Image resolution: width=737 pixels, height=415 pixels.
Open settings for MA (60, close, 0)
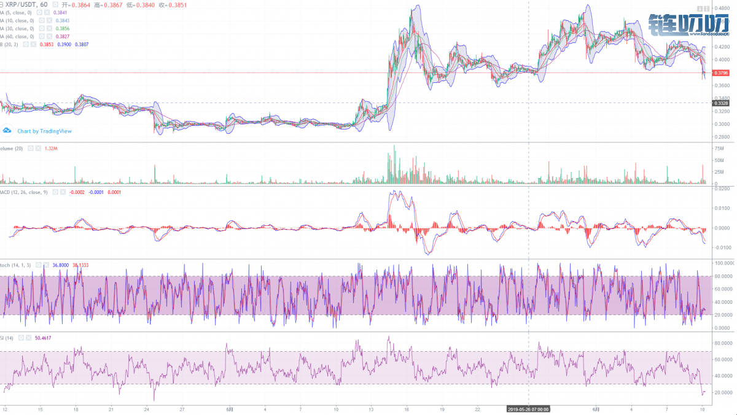42,36
